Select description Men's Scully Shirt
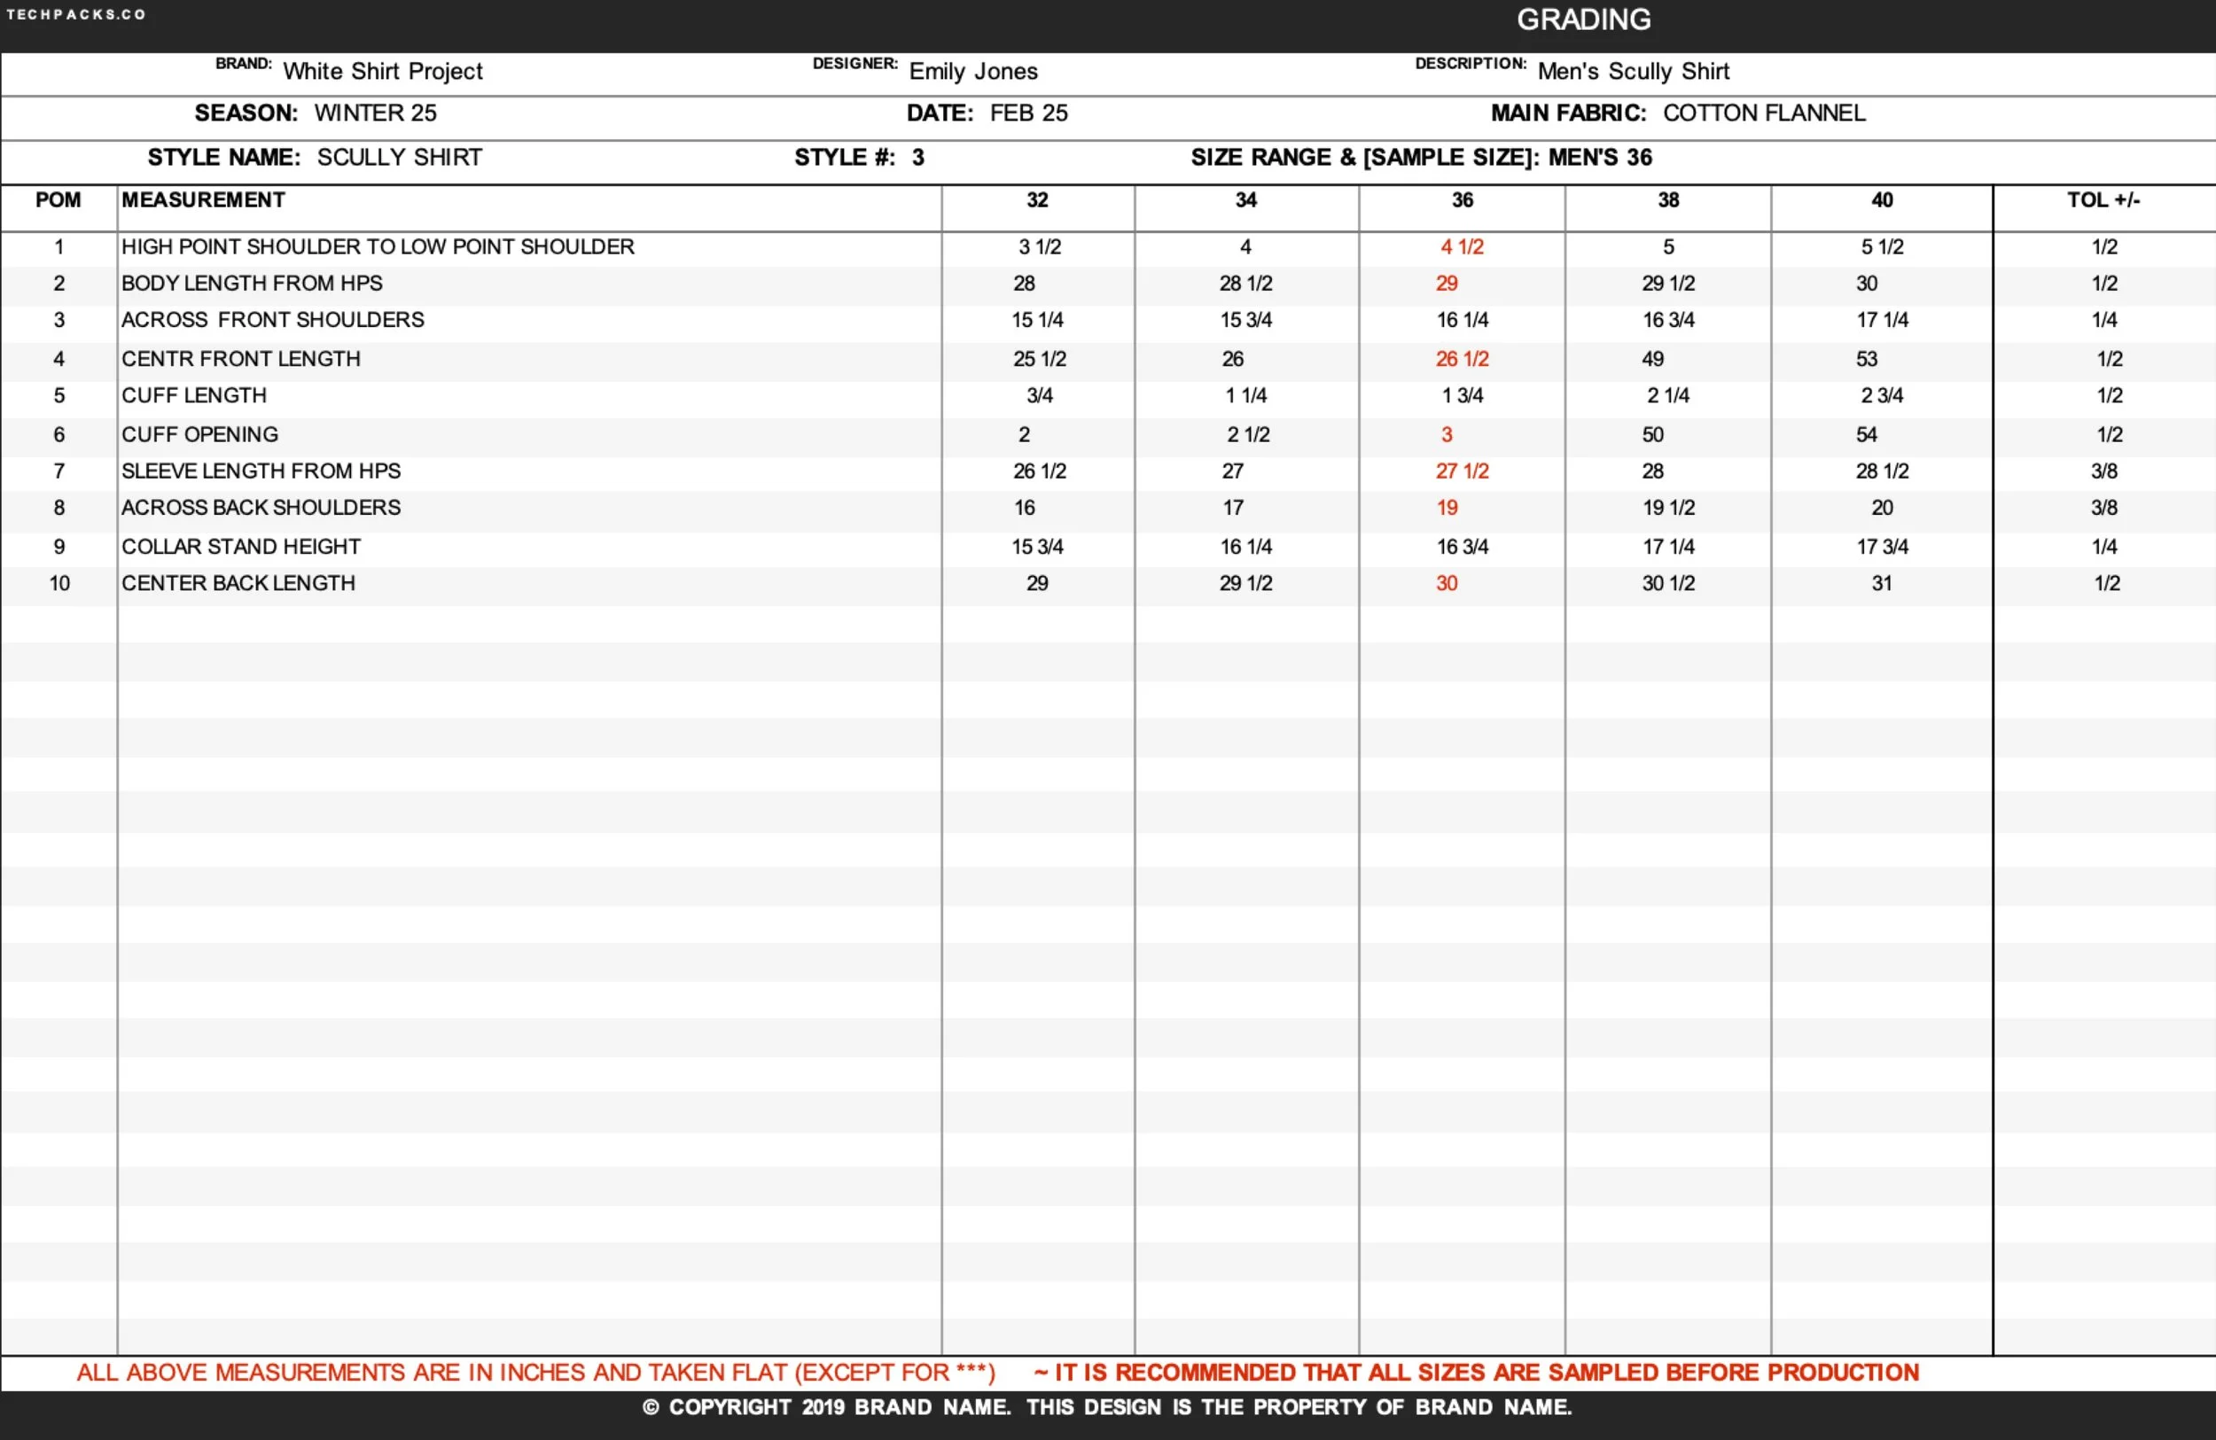This screenshot has height=1440, width=2216. pos(1633,72)
